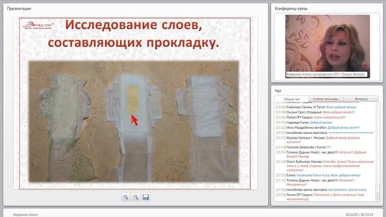Click the 'Презентация' panel title
The image size is (386, 217).
point(19,8)
